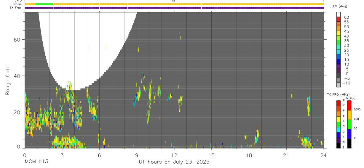Select the green swatch in NOISE colorbar
Viewport: 364px width, 168px height.
point(349,124)
